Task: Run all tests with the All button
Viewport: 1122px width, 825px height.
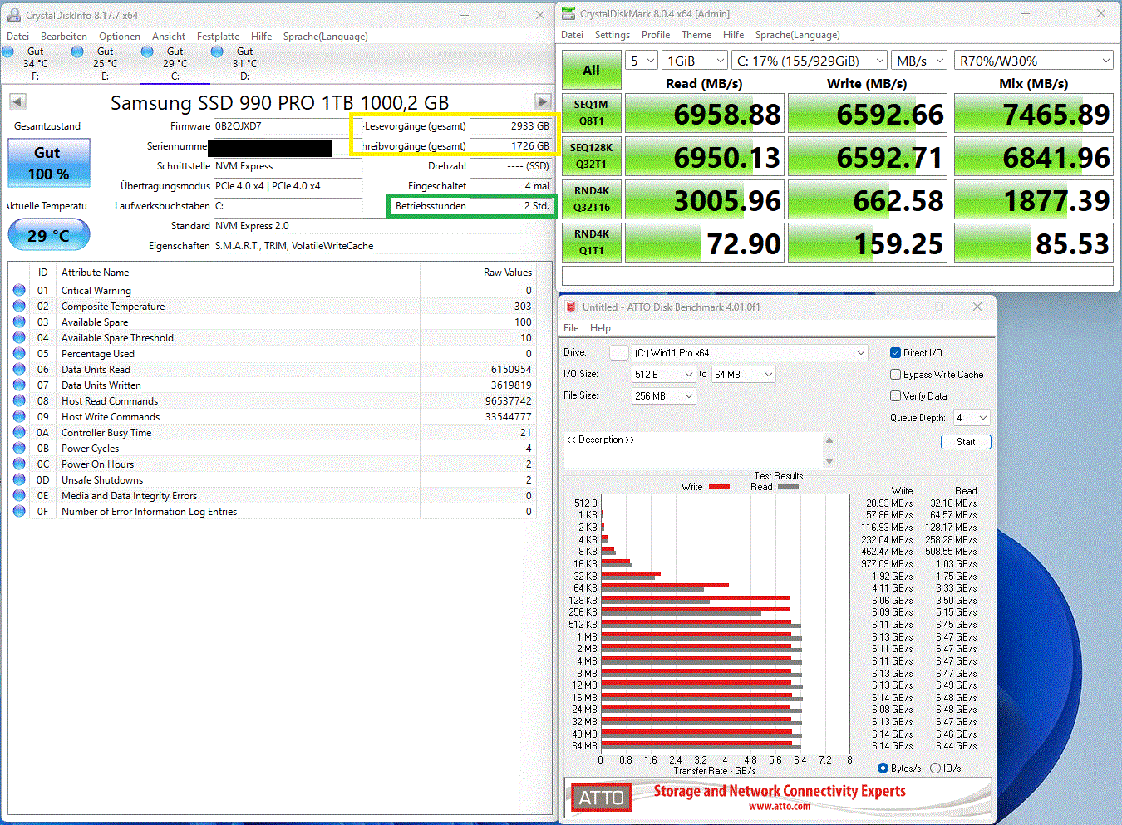Action: coord(591,71)
